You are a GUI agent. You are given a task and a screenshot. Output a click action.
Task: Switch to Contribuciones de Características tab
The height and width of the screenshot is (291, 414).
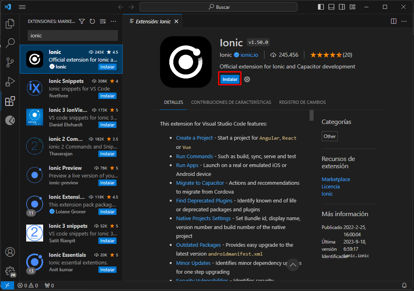[231, 102]
